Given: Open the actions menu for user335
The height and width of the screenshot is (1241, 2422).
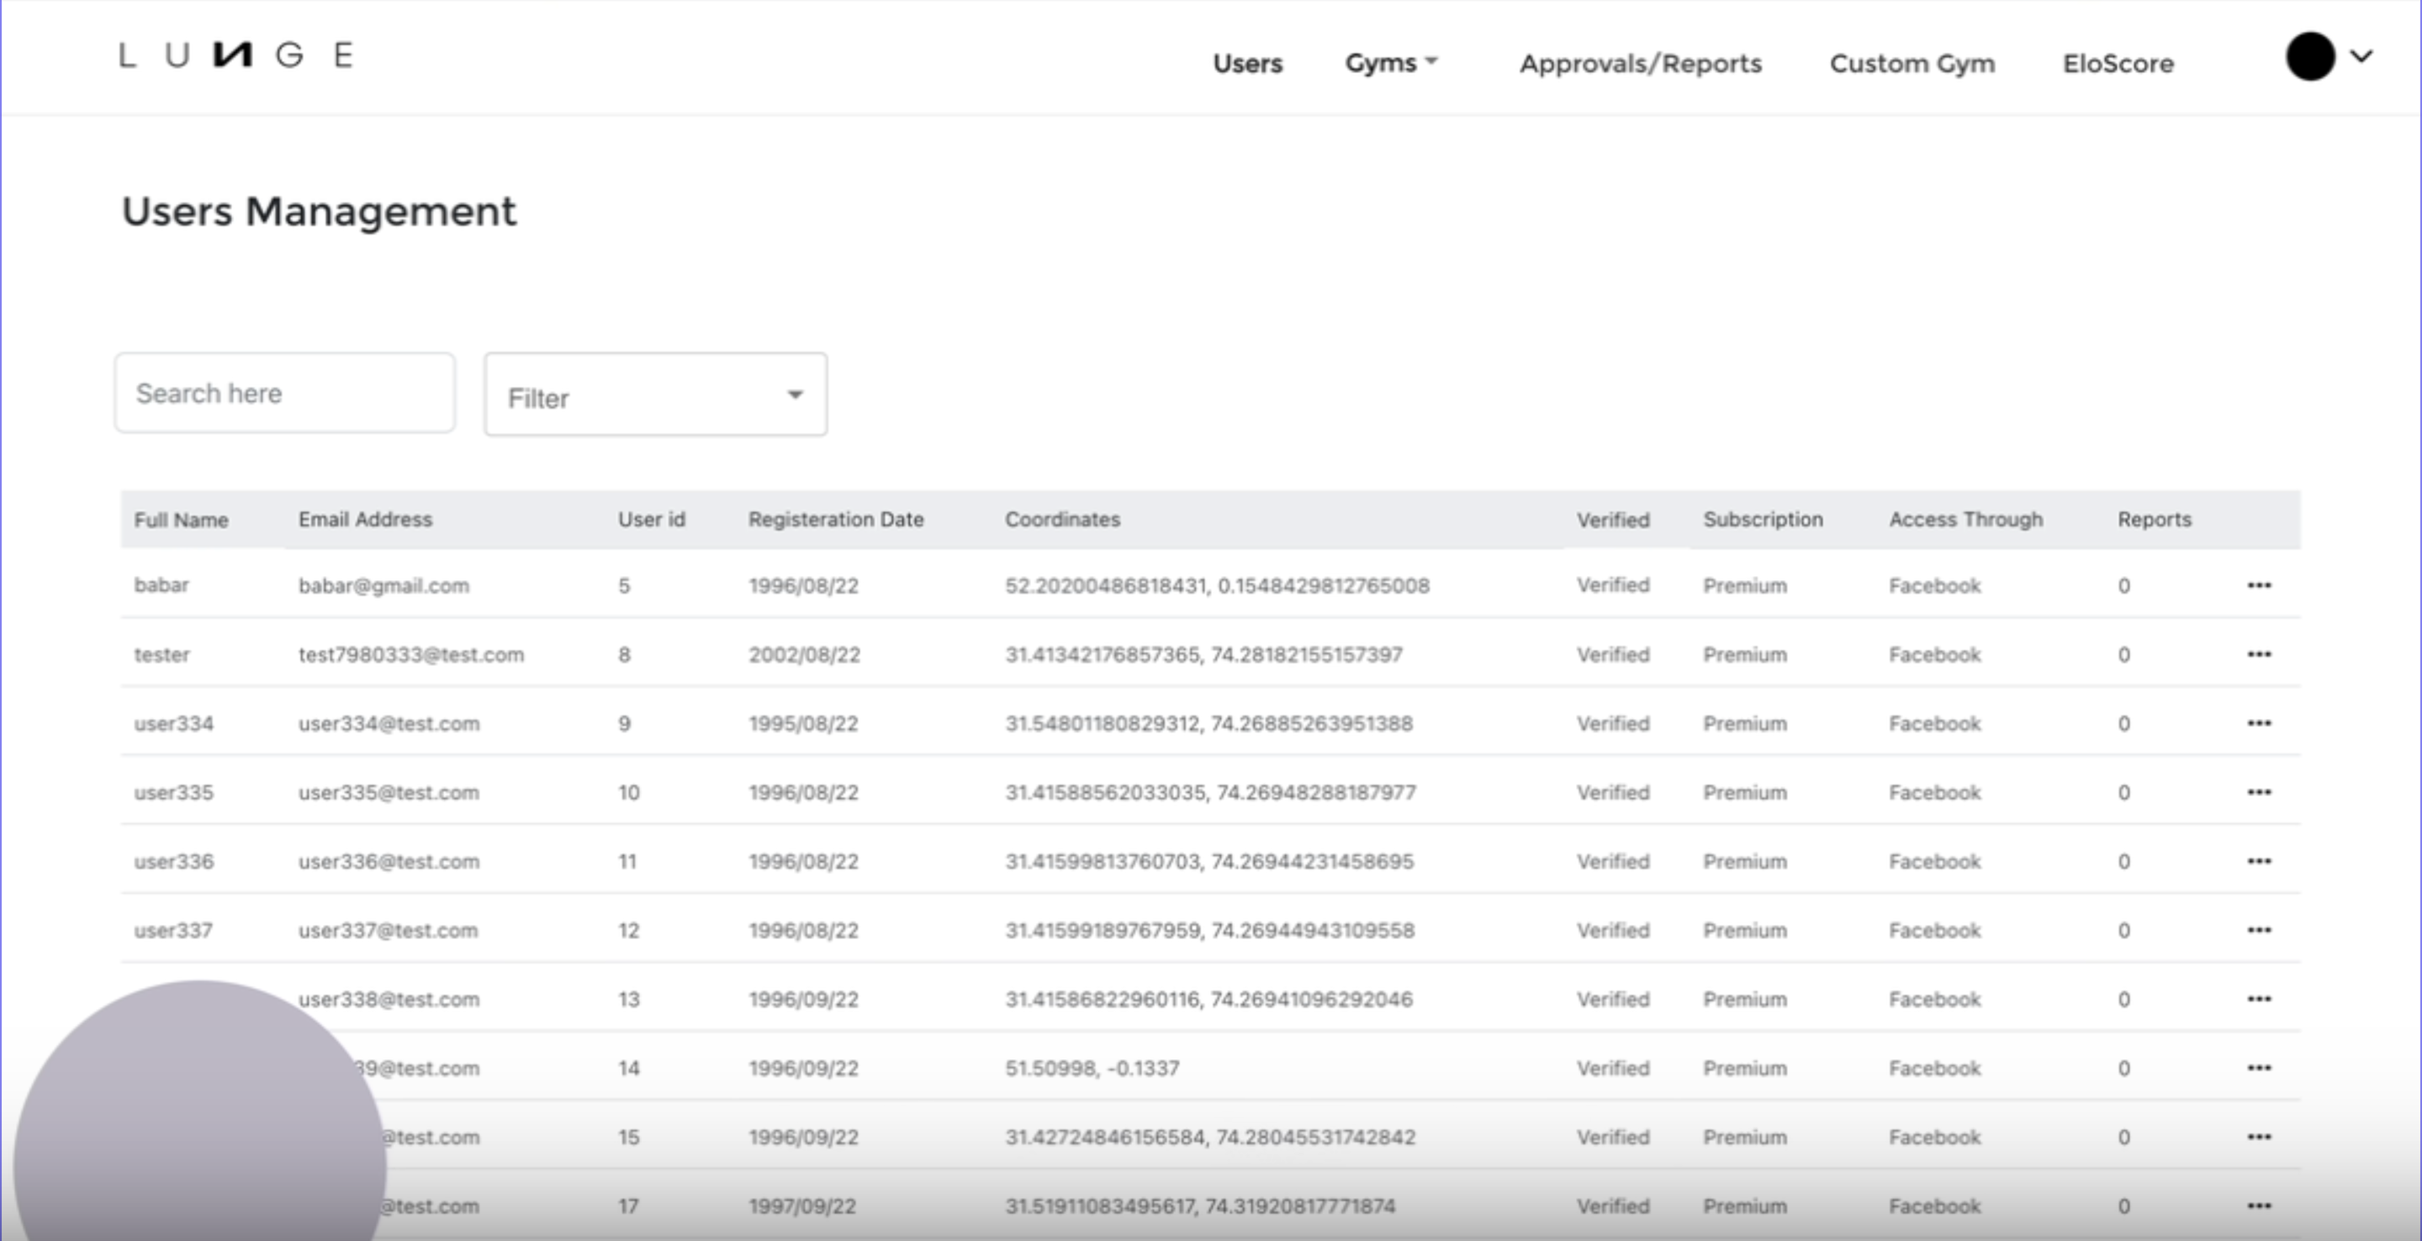Looking at the screenshot, I should click(2260, 792).
